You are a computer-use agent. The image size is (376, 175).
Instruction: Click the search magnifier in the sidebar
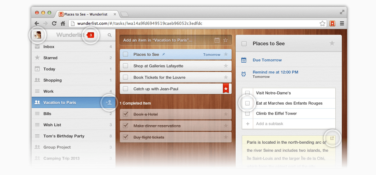(x=110, y=35)
